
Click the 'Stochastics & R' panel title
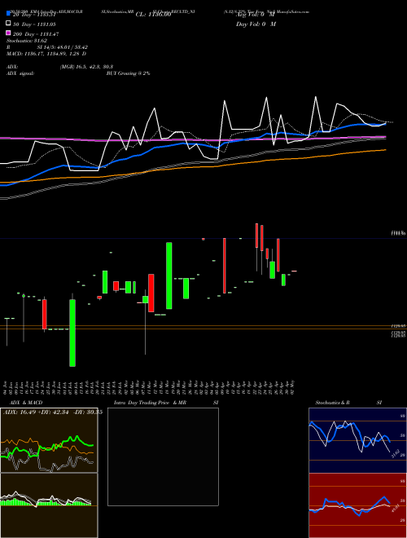pyautogui.click(x=333, y=403)
